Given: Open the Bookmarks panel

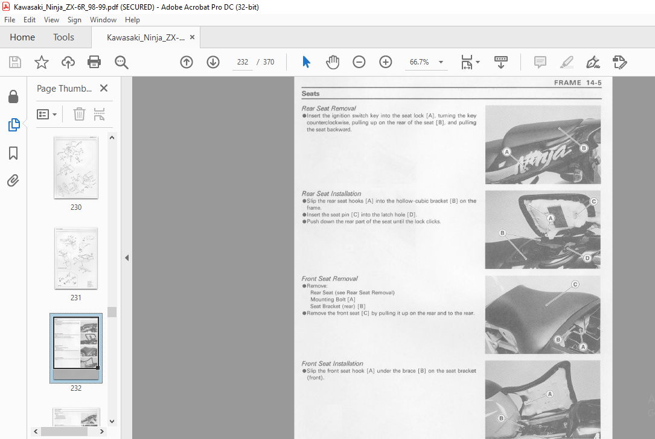Looking at the screenshot, I should click(x=13, y=153).
